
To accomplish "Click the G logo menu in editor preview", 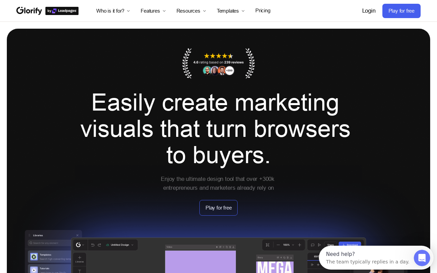I will click(80, 245).
